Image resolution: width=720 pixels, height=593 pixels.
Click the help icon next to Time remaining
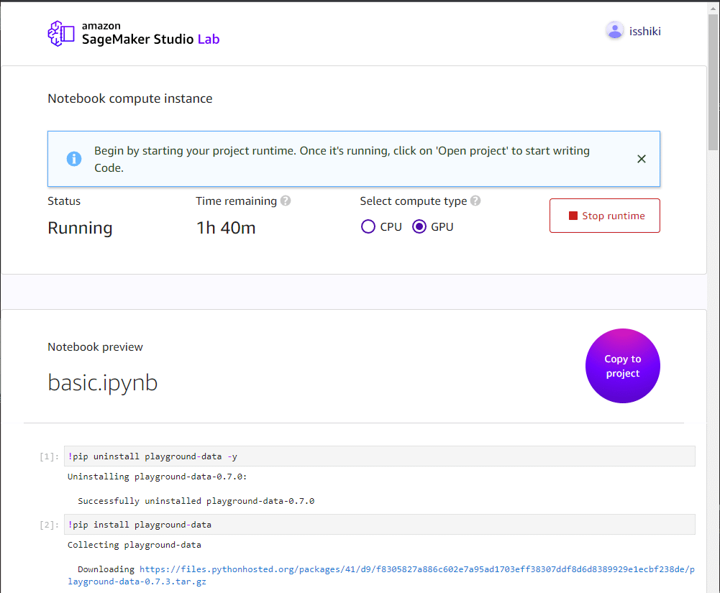286,201
